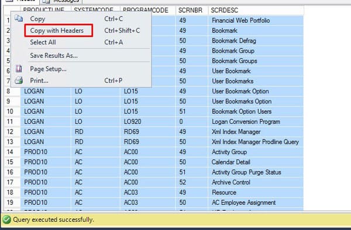
Task: Click the printer icon beside Print
Action: coord(19,81)
